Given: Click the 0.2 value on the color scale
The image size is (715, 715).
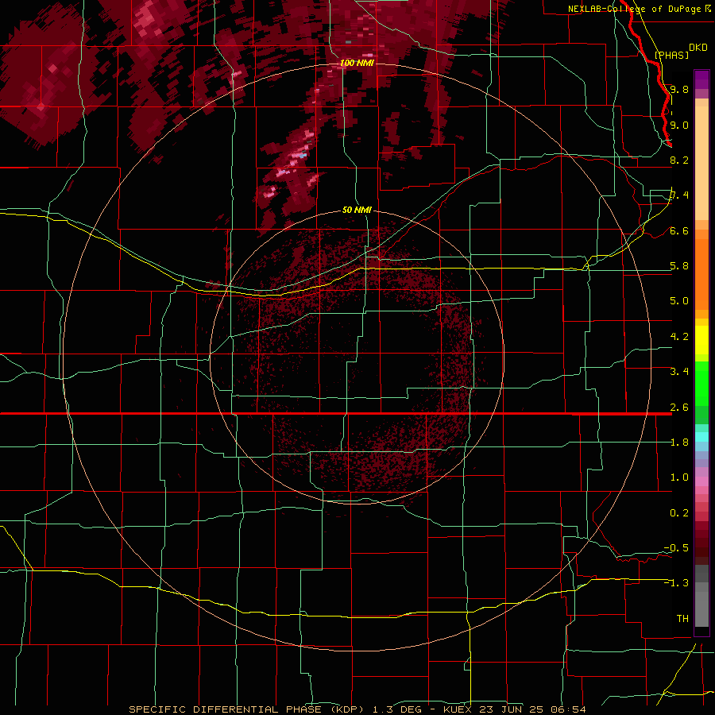Looking at the screenshot, I should click(679, 513).
